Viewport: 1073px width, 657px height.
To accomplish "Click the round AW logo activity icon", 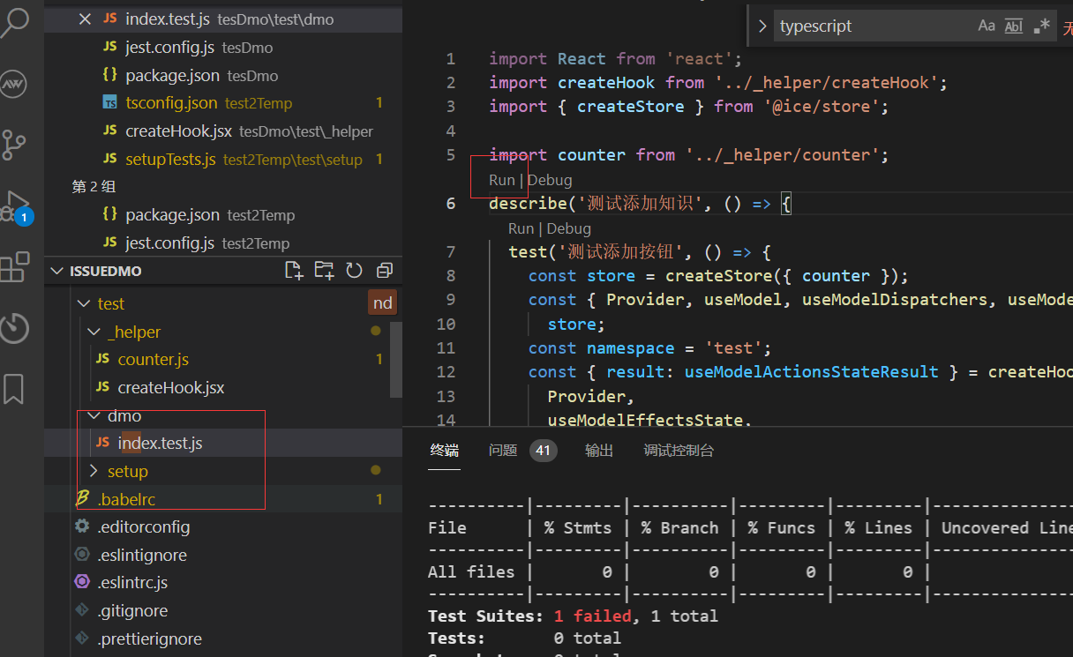I will (13, 84).
